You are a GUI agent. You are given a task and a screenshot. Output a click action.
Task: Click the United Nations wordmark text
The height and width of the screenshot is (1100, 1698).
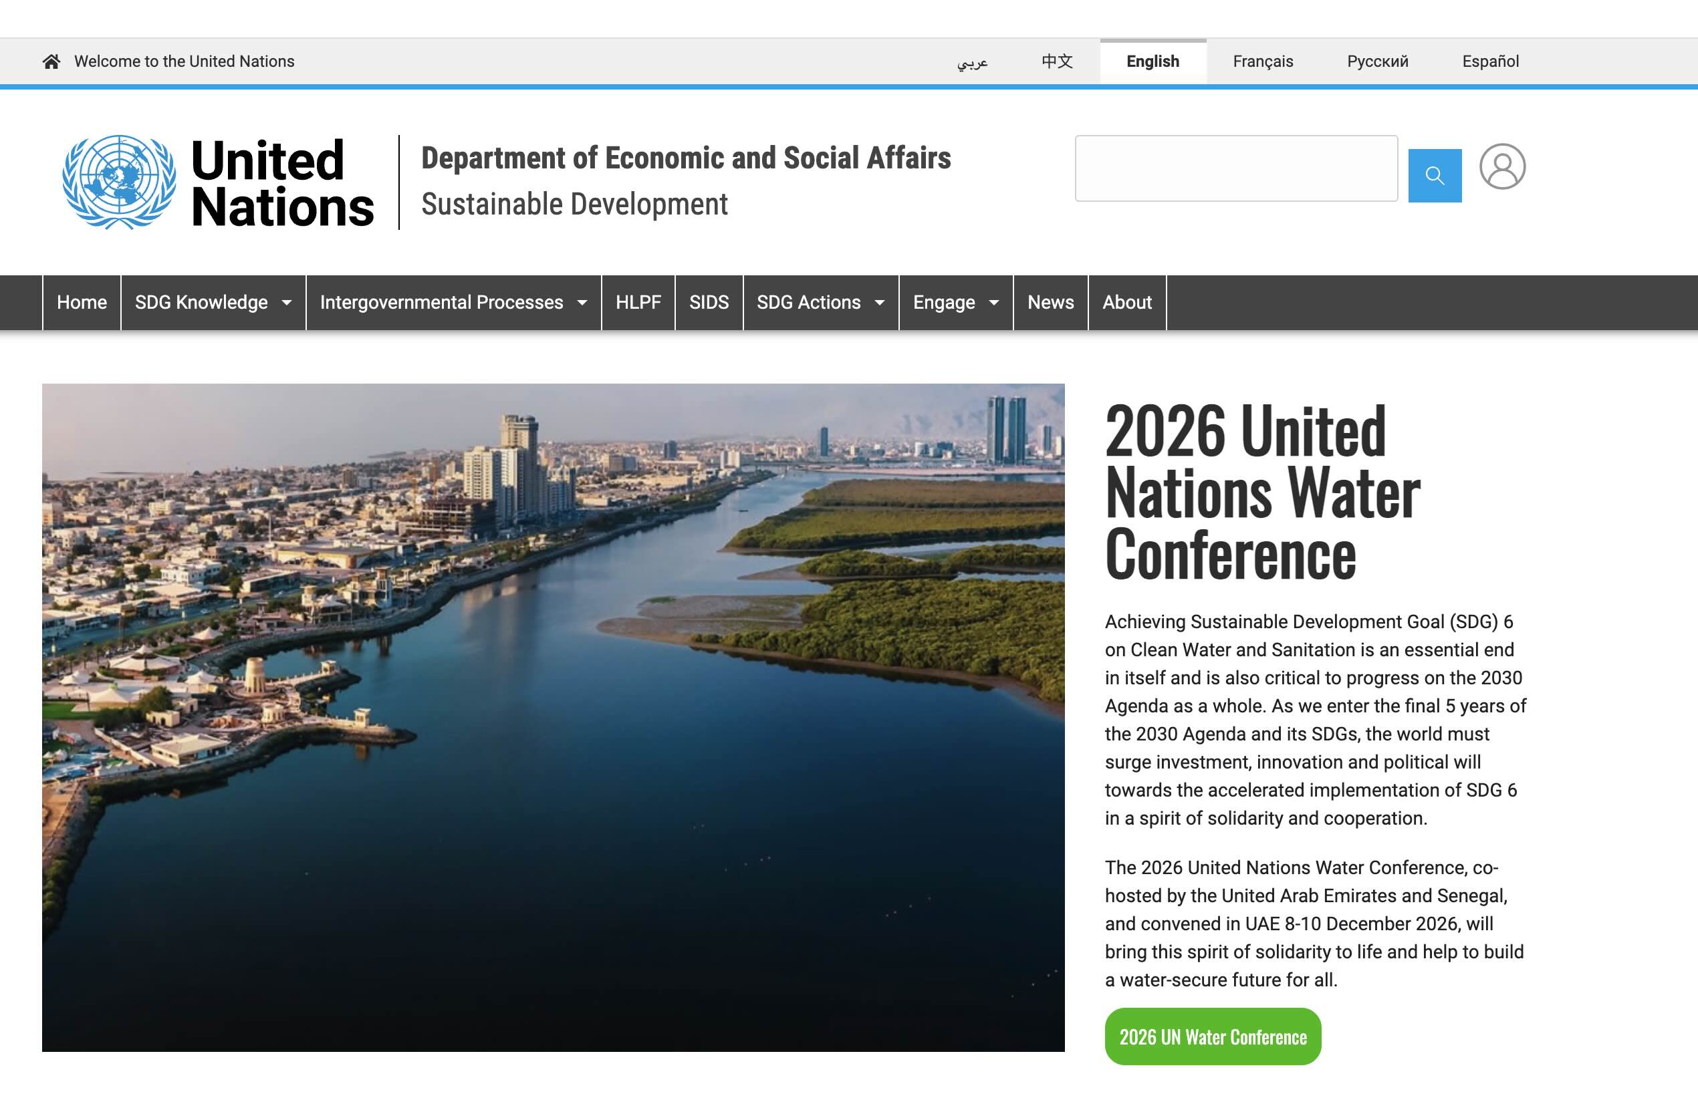coord(282,183)
